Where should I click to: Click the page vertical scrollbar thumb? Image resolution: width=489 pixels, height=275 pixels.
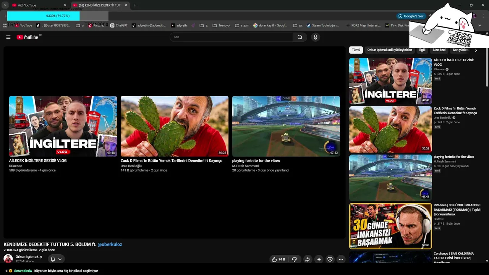[x=487, y=67]
